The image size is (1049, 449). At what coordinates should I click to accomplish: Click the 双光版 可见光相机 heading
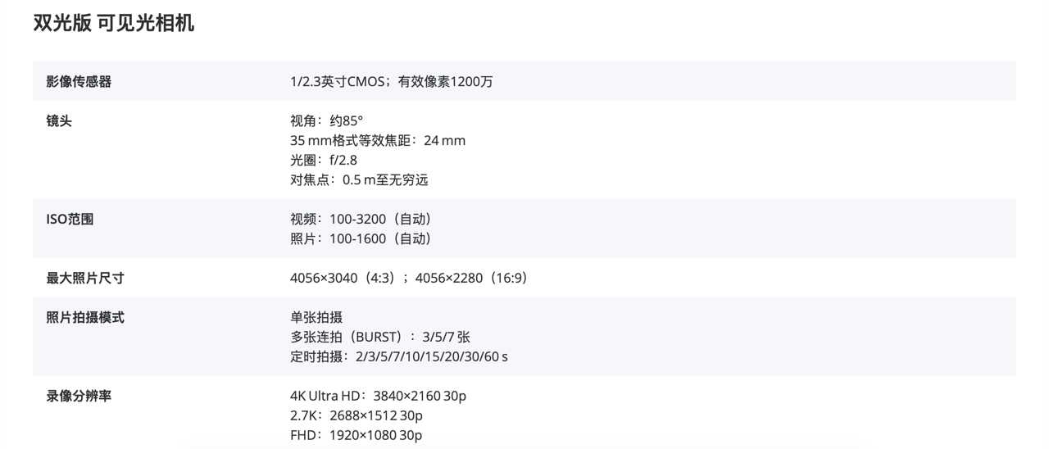(113, 23)
